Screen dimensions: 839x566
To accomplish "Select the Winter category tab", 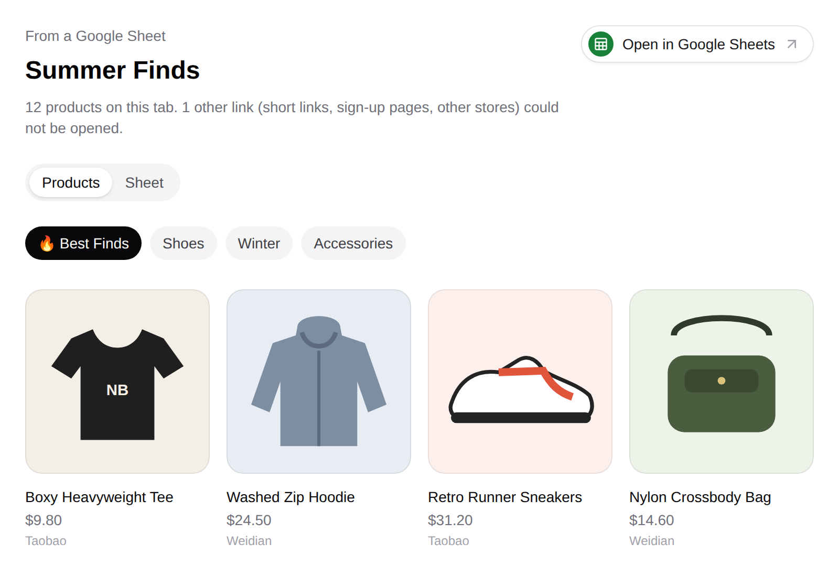I will tap(259, 243).
